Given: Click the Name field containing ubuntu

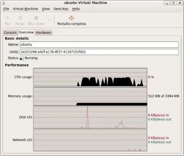Looking at the screenshot, I should [x=99, y=44].
